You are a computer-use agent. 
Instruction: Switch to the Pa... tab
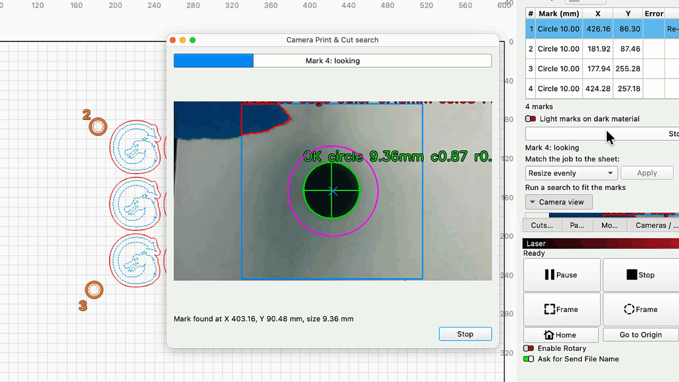coord(577,225)
